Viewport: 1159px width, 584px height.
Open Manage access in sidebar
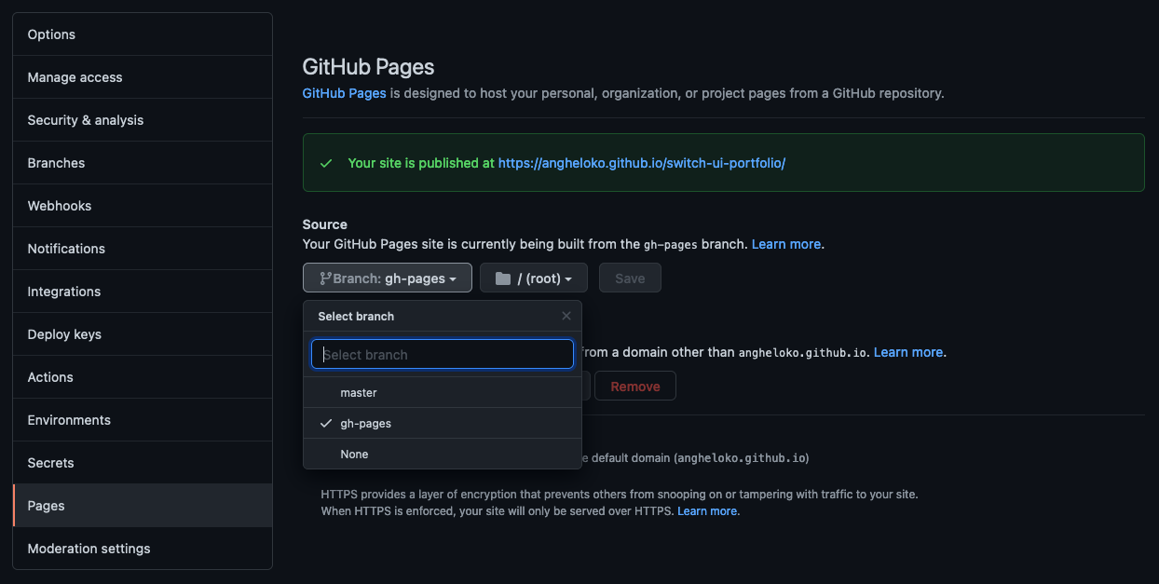75,77
